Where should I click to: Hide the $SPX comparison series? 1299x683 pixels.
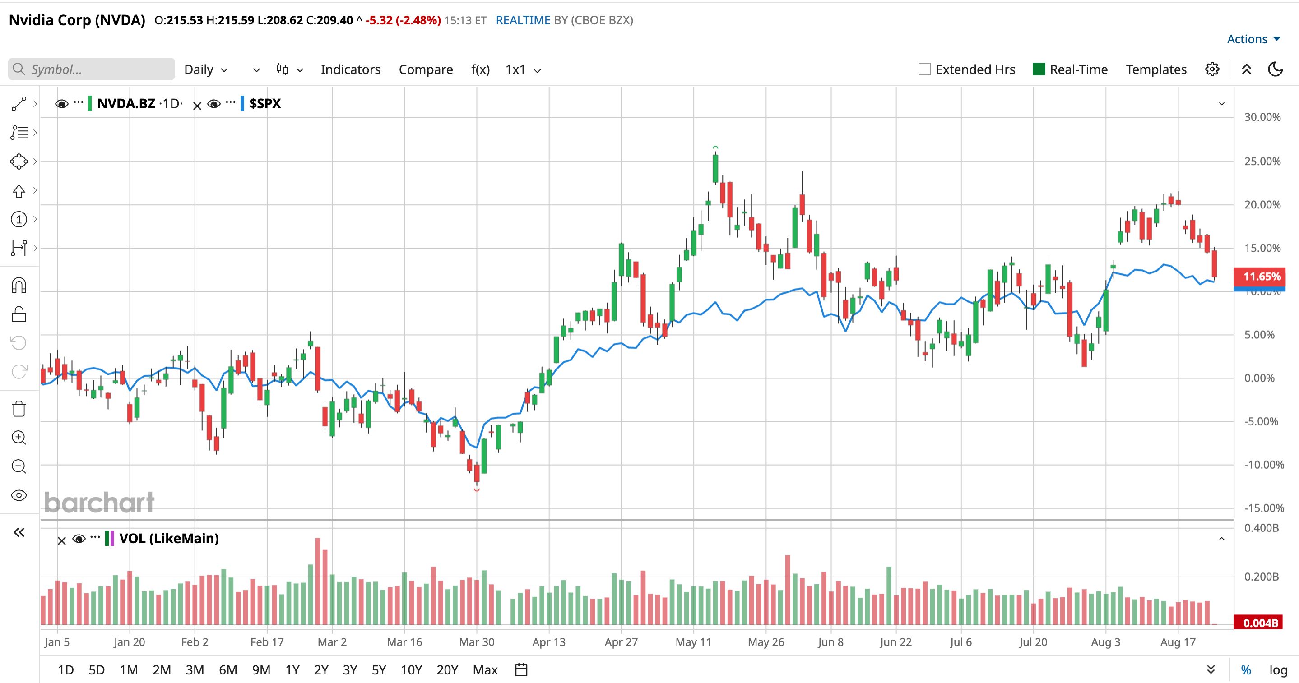pyautogui.click(x=214, y=104)
